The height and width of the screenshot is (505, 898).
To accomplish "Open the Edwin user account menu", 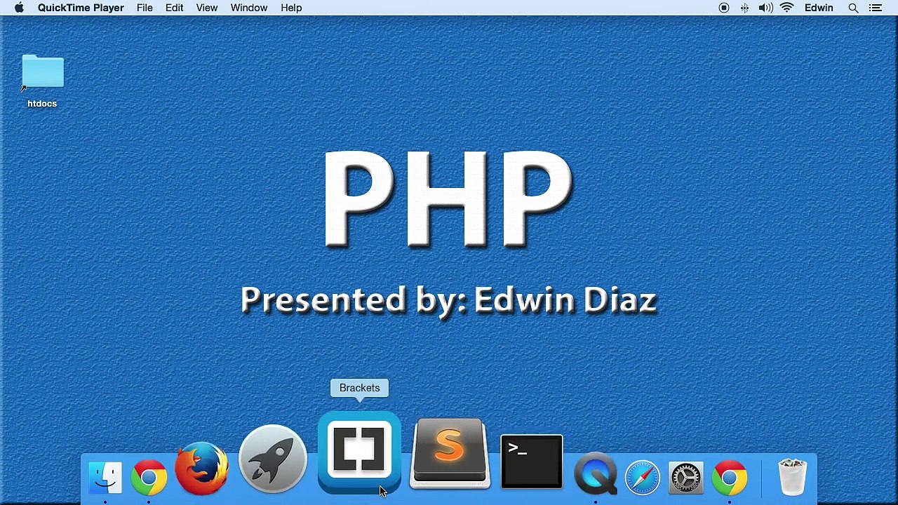I will pos(819,8).
